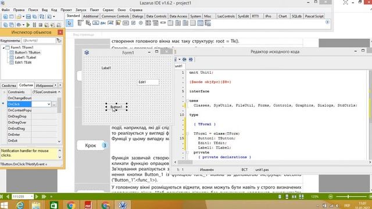
Task: Select the TRadioButton component in the palette
Action: [141, 23]
